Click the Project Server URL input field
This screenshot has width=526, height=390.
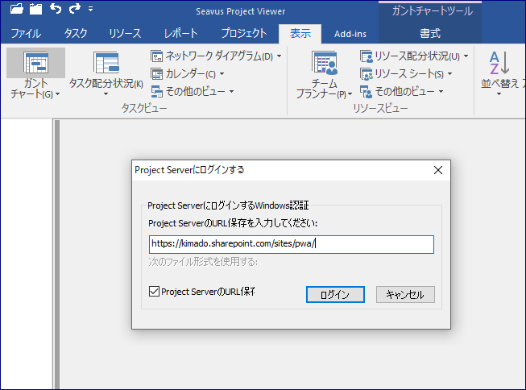tap(291, 244)
